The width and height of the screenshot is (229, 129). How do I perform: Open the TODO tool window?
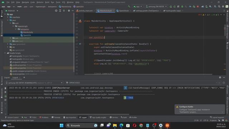pos(33,117)
